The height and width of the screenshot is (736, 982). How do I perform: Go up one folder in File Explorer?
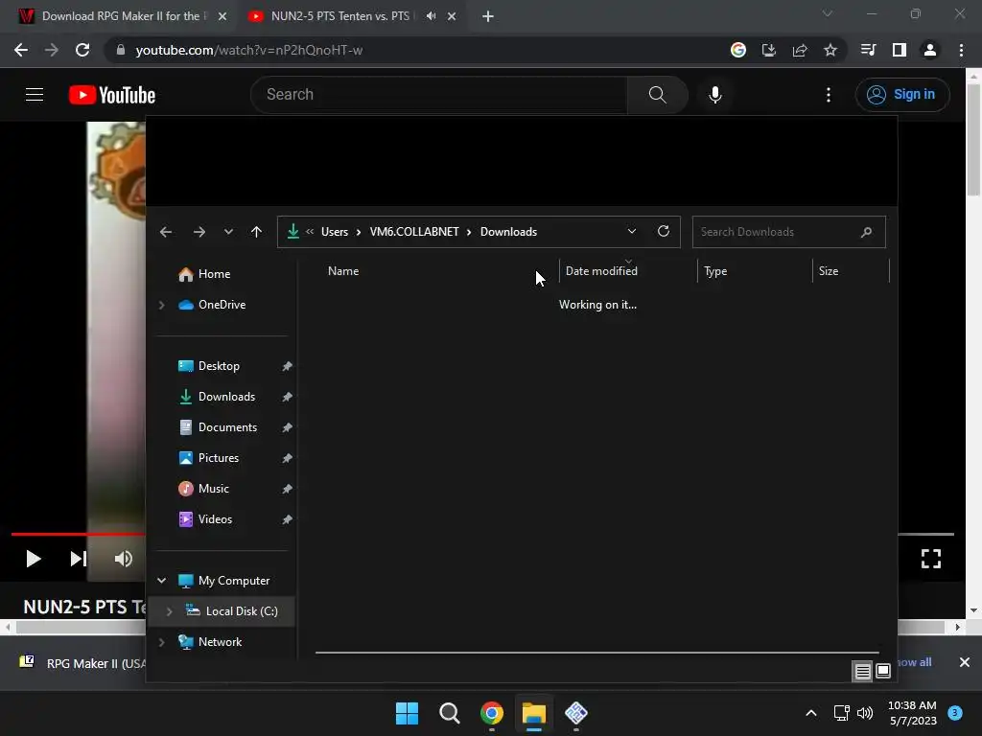coord(256,232)
